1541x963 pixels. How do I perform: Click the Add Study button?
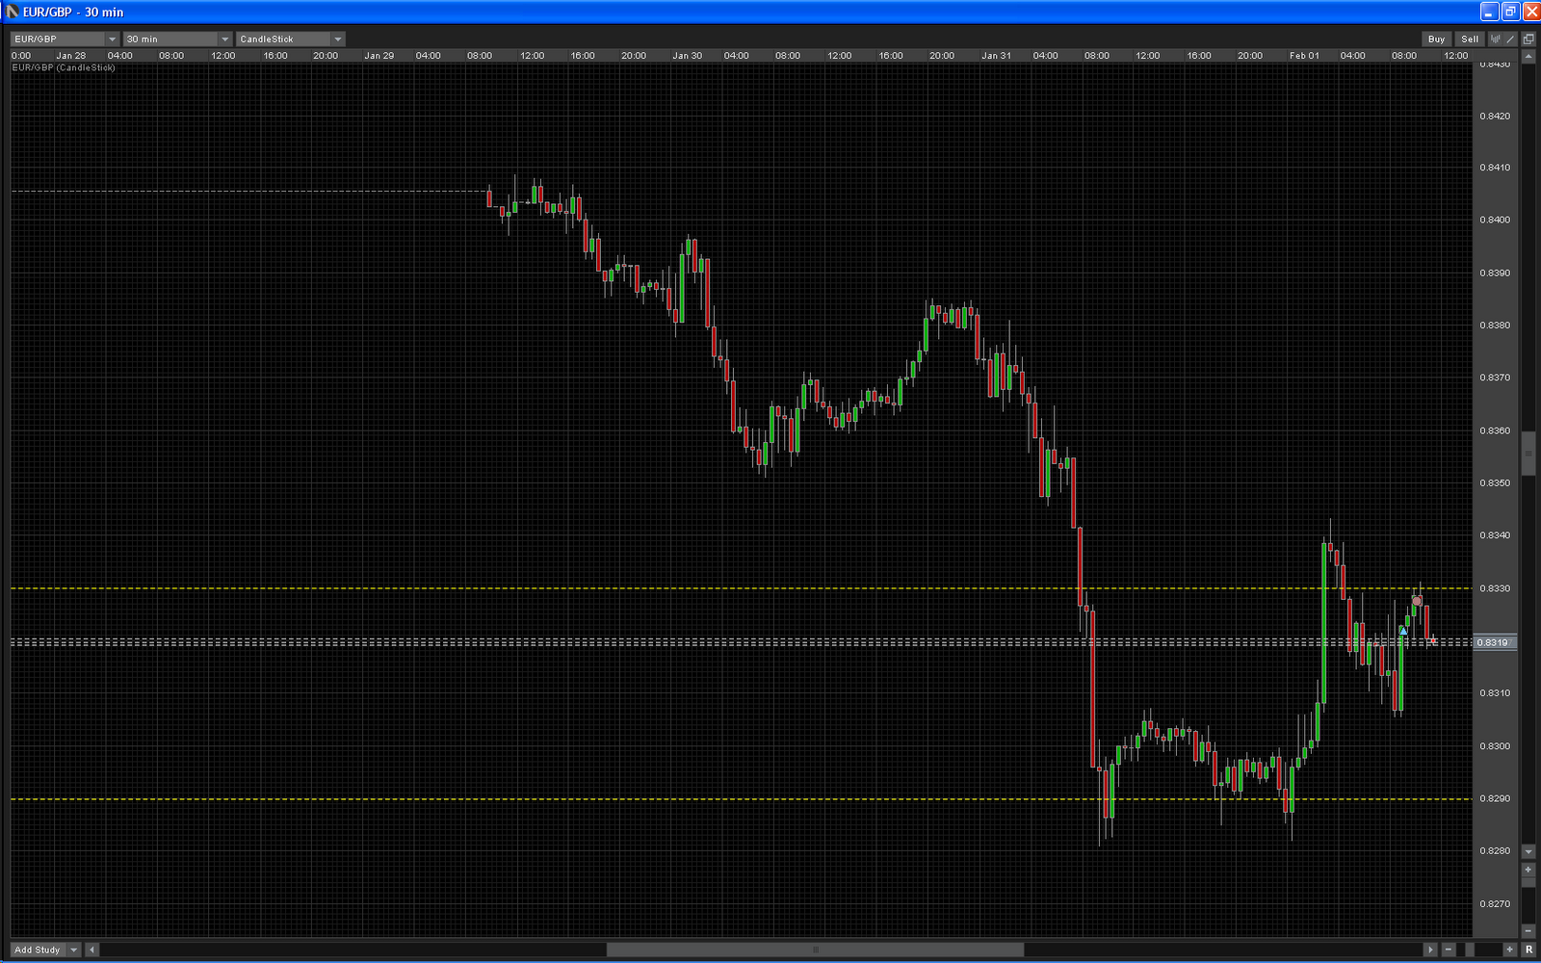point(38,950)
